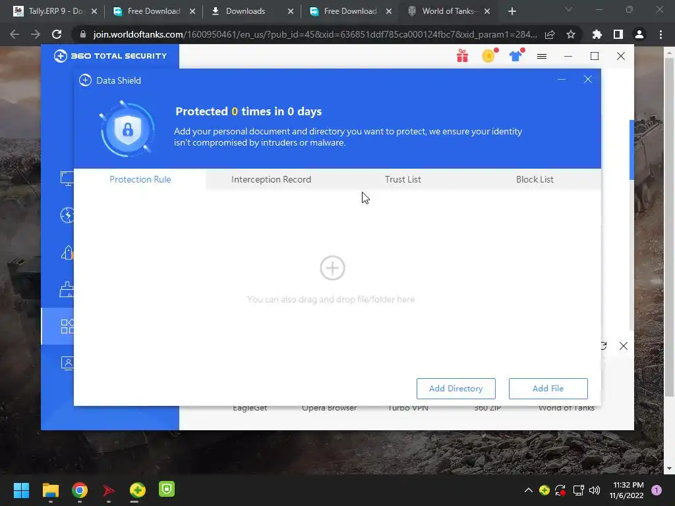Open Chrome profile avatar
Image resolution: width=675 pixels, height=506 pixels.
(x=639, y=34)
